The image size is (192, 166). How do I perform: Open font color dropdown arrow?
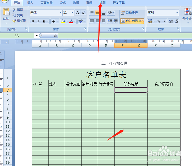coord(75,21)
